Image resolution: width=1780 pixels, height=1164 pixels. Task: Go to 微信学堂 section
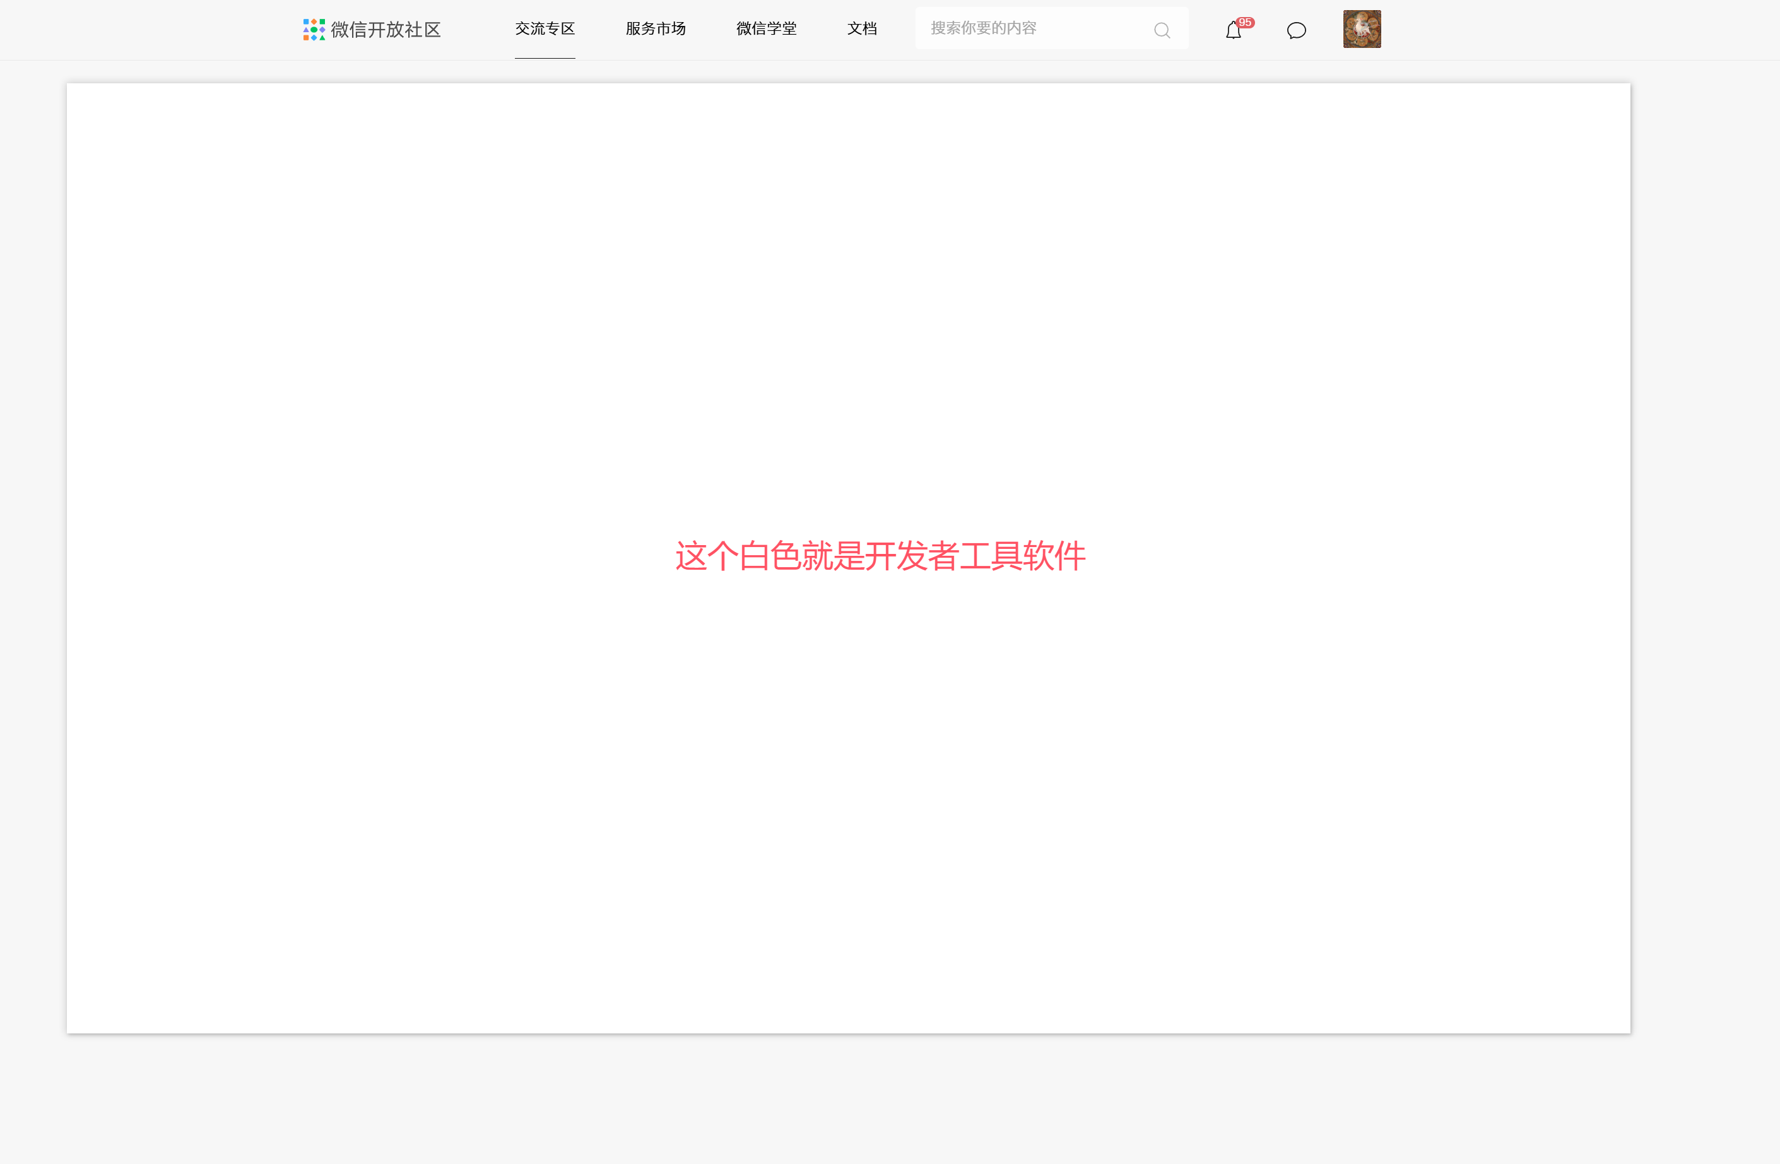click(x=766, y=28)
